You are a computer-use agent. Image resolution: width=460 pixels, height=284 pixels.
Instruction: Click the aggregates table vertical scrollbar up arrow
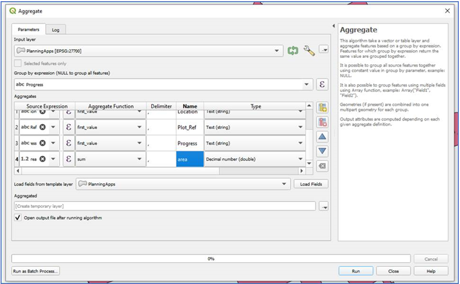point(309,105)
